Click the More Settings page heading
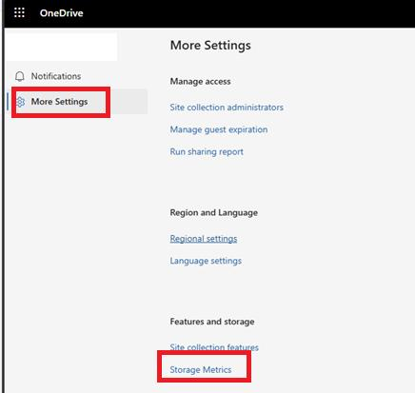 coord(210,45)
